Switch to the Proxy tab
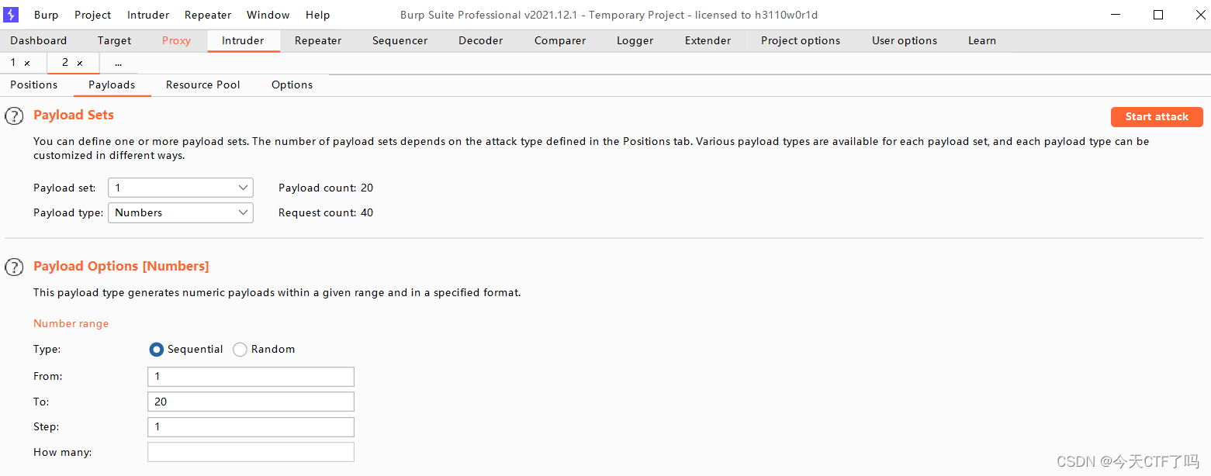Viewport: 1211px width, 476px height. (x=176, y=41)
